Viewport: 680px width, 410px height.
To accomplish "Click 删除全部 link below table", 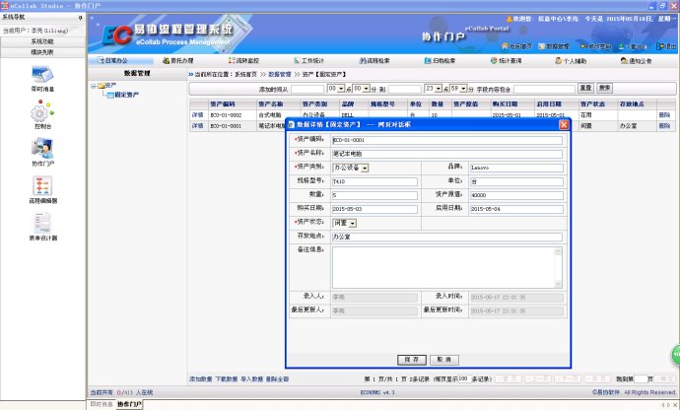I will [x=278, y=379].
